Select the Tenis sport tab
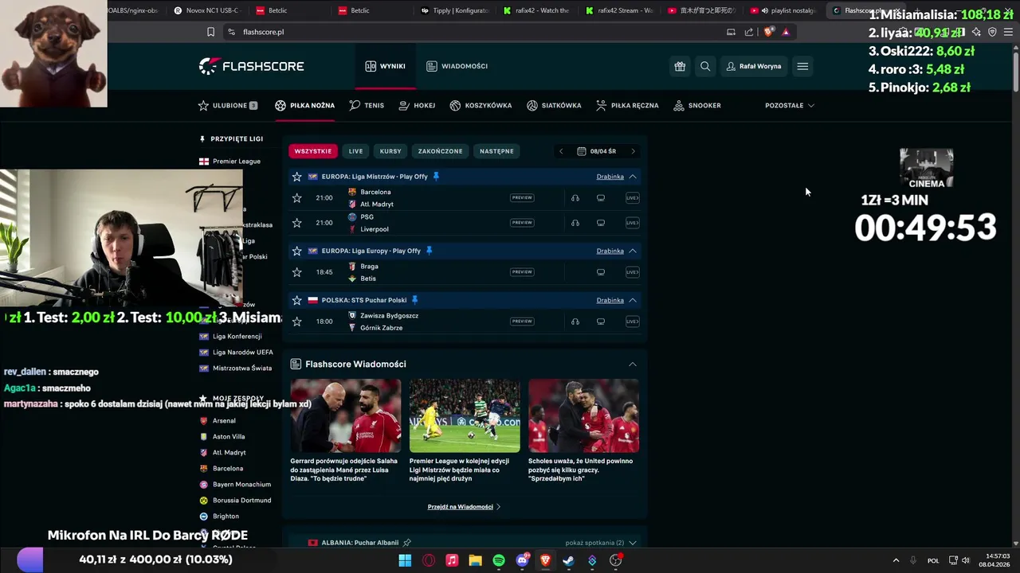This screenshot has height=573, width=1020. (367, 105)
